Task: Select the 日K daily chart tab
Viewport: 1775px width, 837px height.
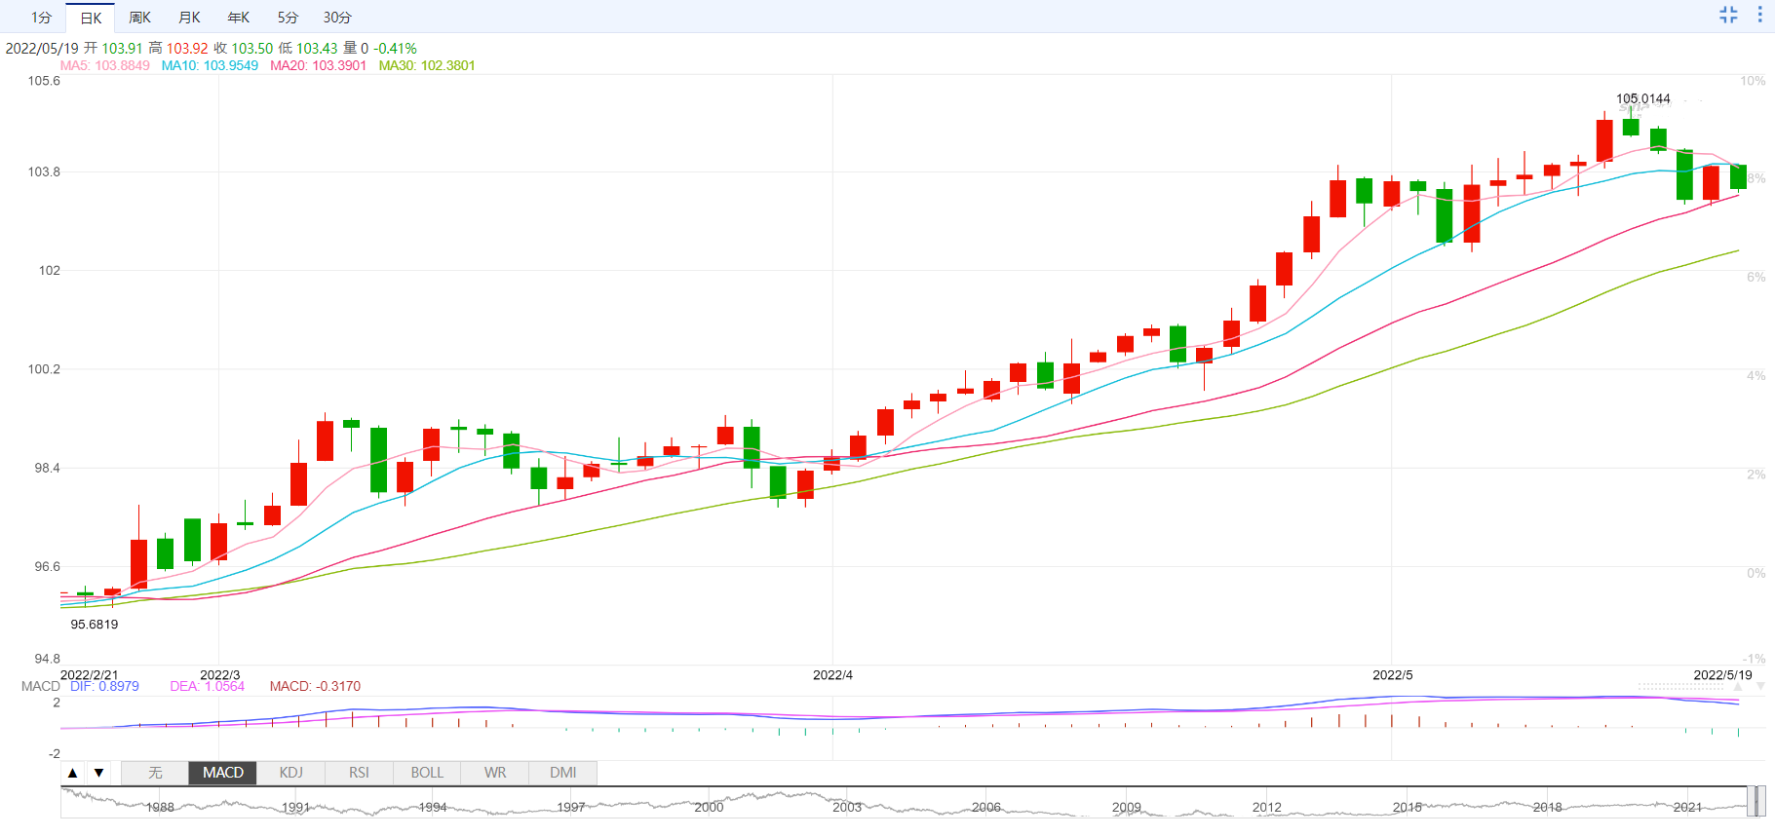Action: coord(91,18)
